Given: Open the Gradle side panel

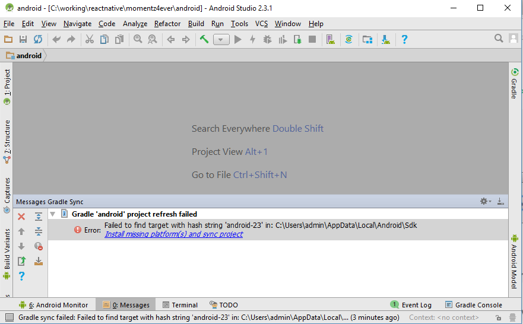Looking at the screenshot, I should click(514, 83).
